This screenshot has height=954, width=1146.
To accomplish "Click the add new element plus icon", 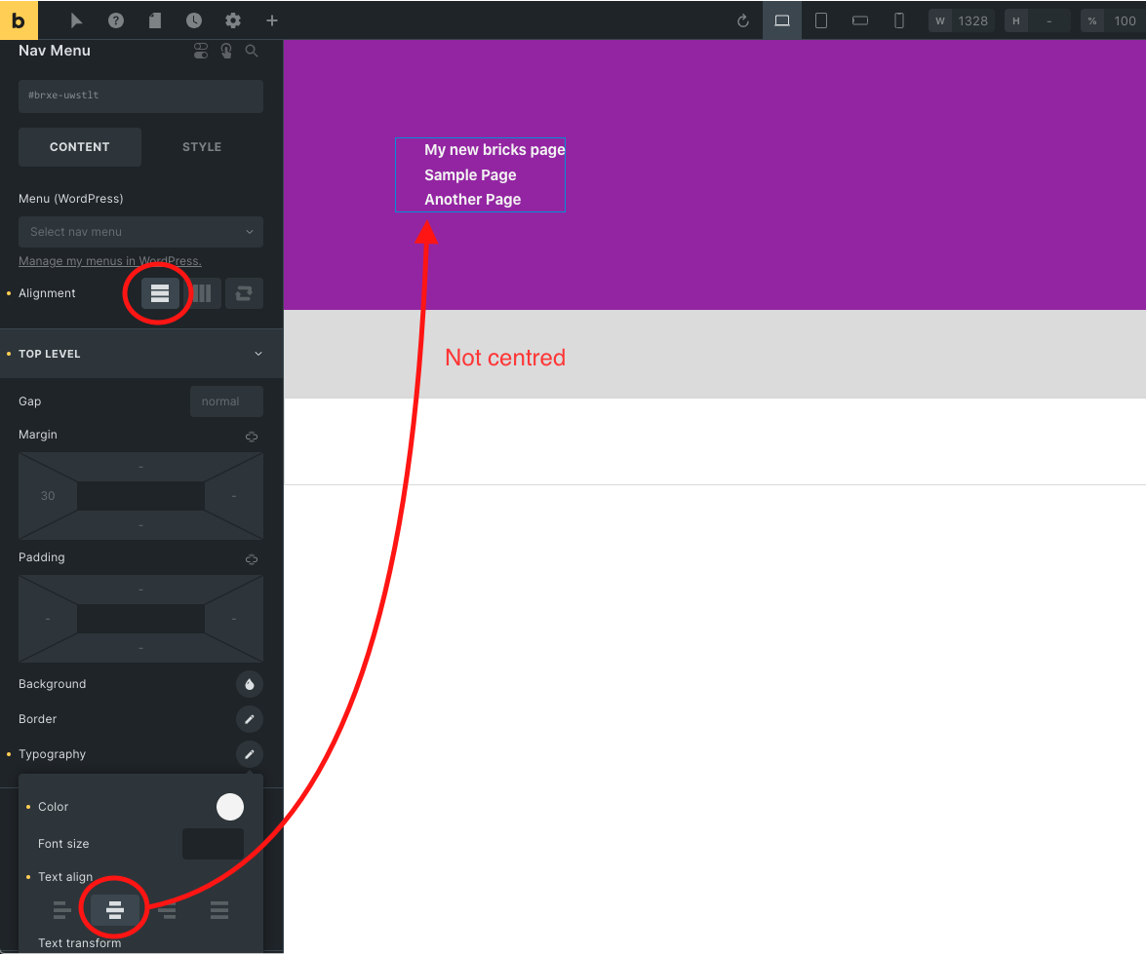I will pyautogui.click(x=271, y=19).
